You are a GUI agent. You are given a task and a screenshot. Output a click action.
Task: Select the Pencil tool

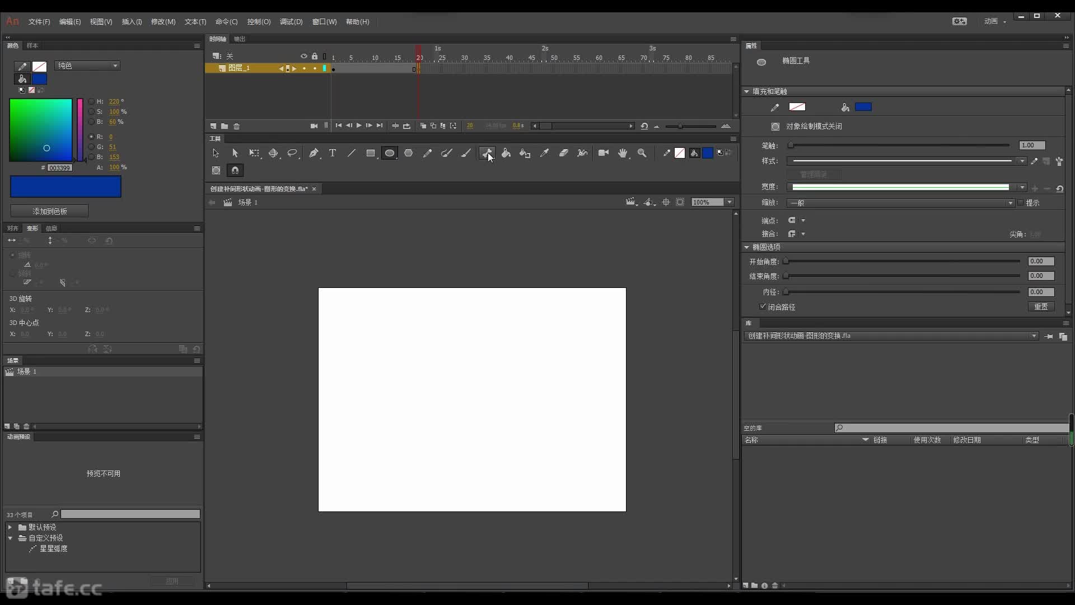pyautogui.click(x=428, y=153)
